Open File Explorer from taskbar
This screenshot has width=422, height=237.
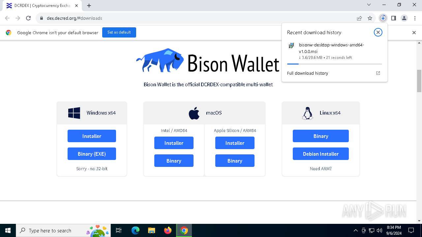coord(151,230)
